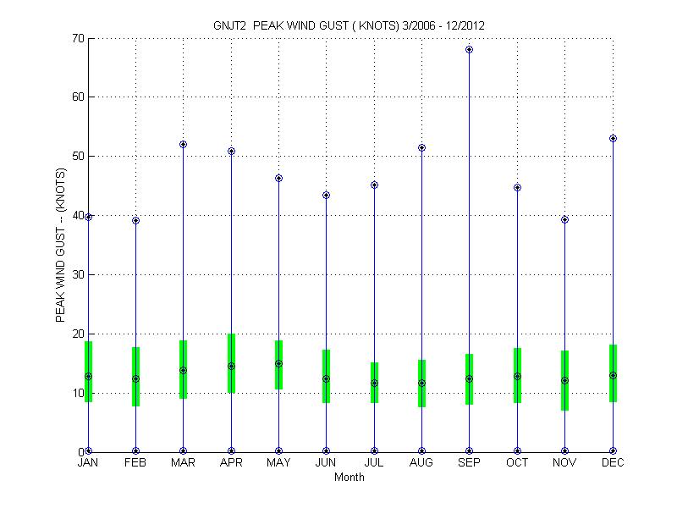Image resolution: width=677 pixels, height=508 pixels.
Task: Click the y-axis tick label 70
Action: 78,38
